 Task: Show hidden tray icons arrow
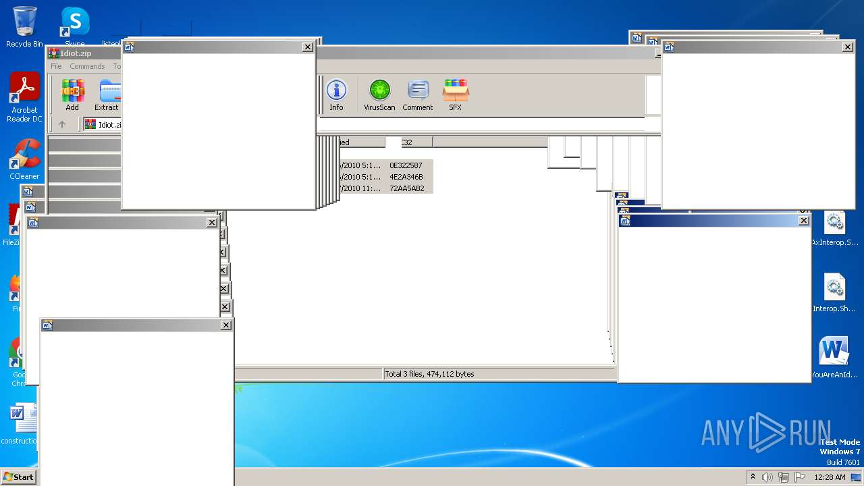point(753,477)
